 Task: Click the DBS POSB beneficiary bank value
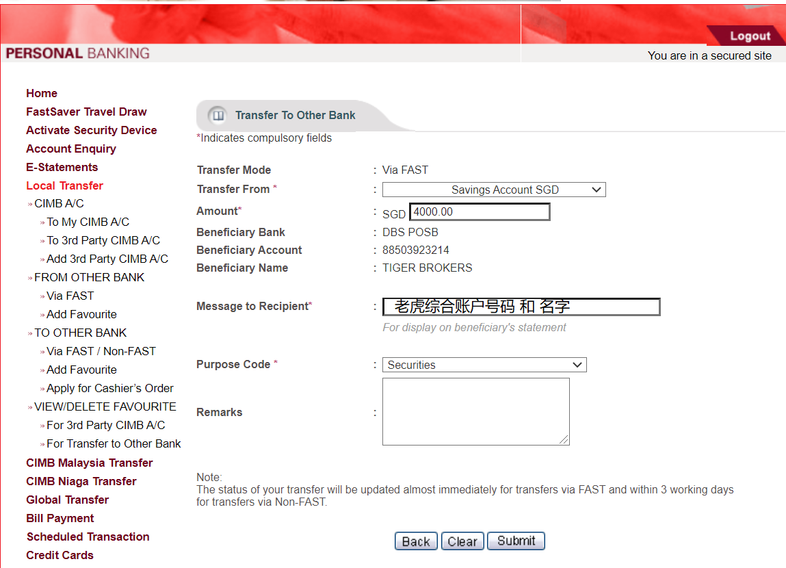point(410,233)
